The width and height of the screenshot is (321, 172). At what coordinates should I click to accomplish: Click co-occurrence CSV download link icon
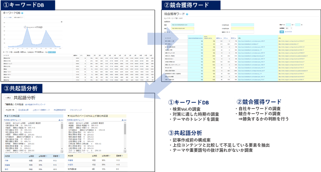click(x=26, y=105)
